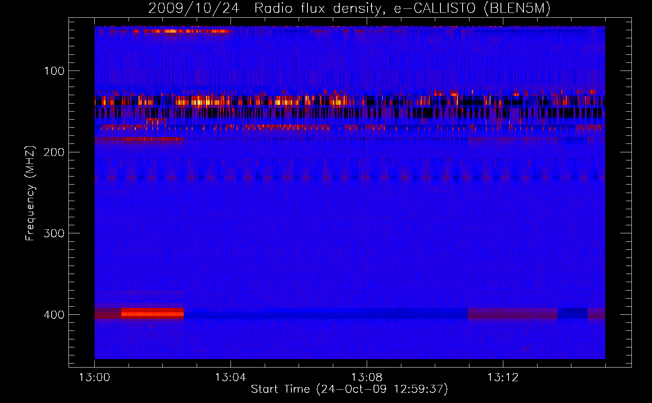Select the 200 MHz frequency axis label
The height and width of the screenshot is (403, 652).
coord(54,152)
